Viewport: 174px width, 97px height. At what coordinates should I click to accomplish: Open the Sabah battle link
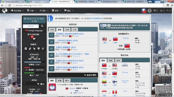pos(125,64)
